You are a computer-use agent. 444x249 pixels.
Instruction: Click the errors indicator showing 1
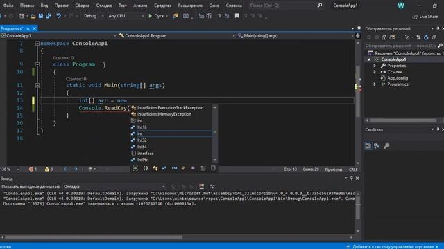click(x=33, y=169)
